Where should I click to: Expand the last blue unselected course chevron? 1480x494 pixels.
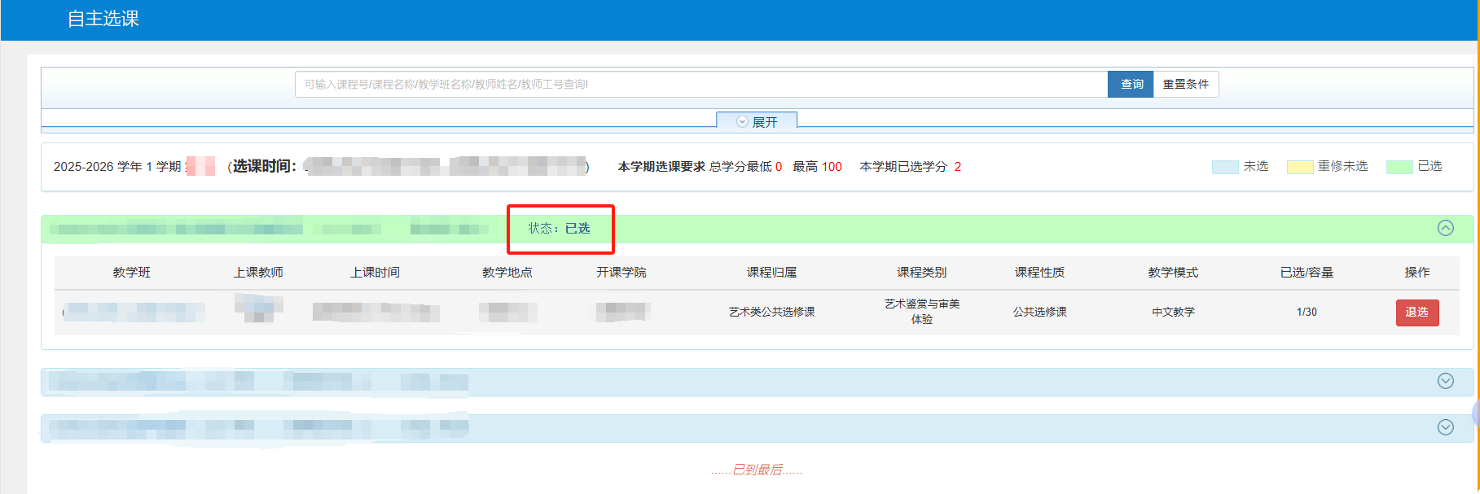1445,427
